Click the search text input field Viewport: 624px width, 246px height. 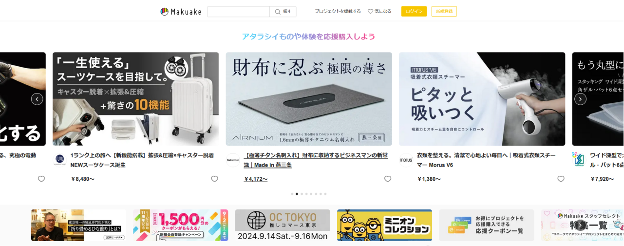(x=238, y=12)
